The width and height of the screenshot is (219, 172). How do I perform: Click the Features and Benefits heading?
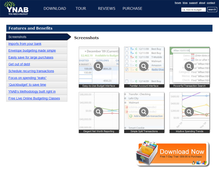pos(31,28)
